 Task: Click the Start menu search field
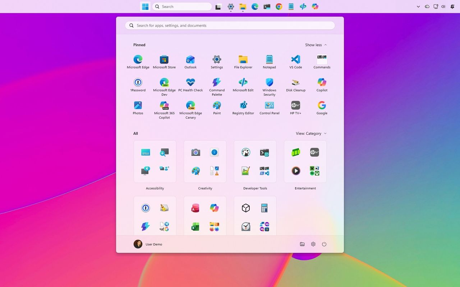230,25
